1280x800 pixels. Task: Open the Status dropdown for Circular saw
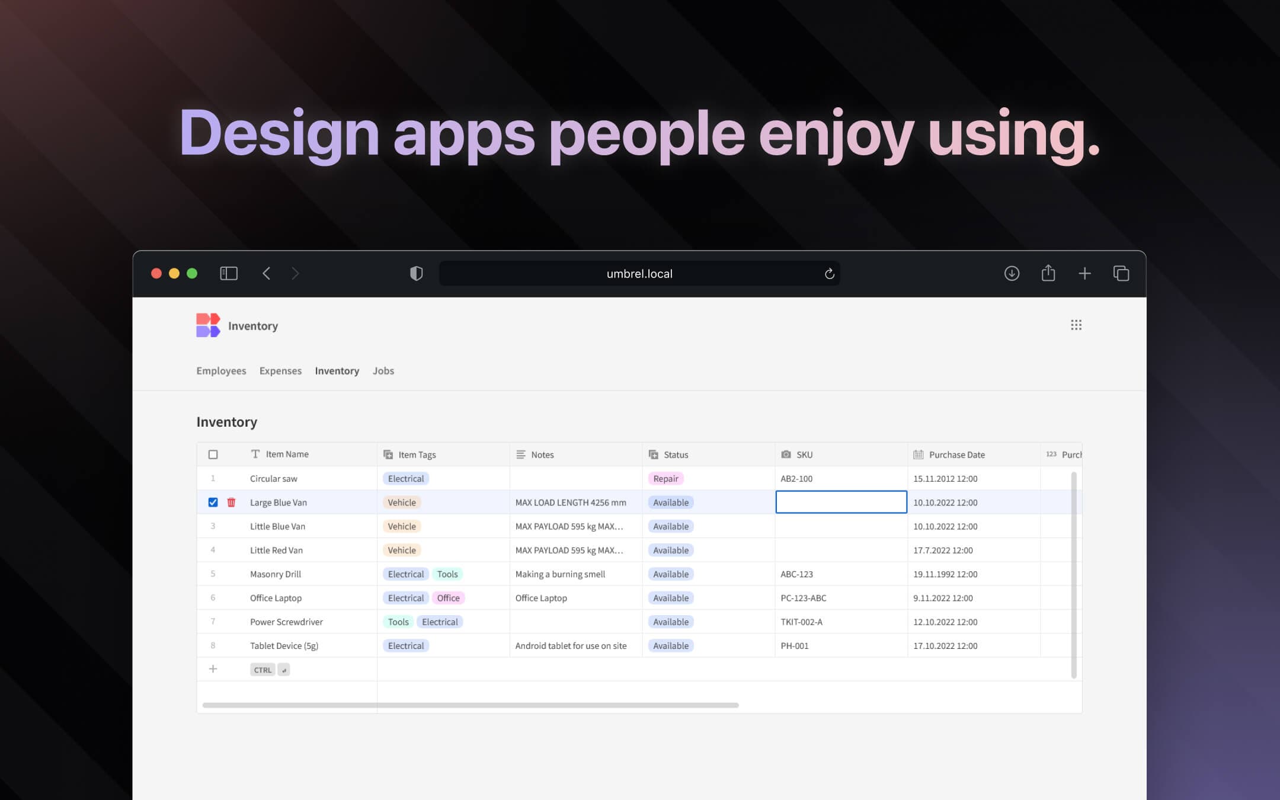(x=665, y=478)
